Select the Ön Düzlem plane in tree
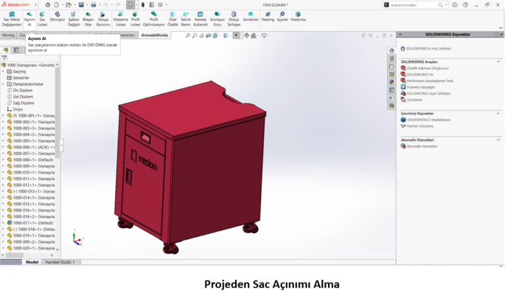Viewport: 505px width, 293px height. 22,90
